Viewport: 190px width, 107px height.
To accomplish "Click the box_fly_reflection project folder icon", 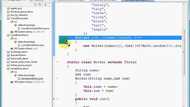I will pos(8,15).
